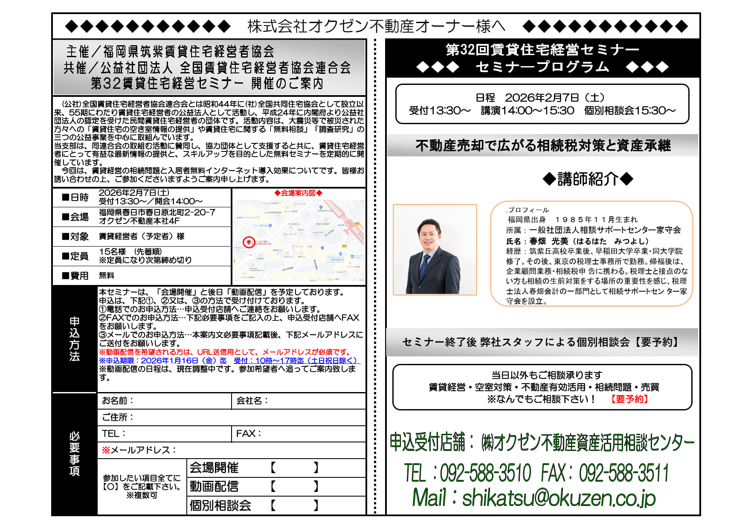This screenshot has height=529, width=748.
Task: Click the red 【要予約】 text
Action: point(629,399)
